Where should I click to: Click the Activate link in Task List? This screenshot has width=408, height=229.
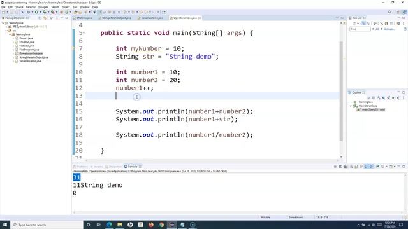[390, 29]
